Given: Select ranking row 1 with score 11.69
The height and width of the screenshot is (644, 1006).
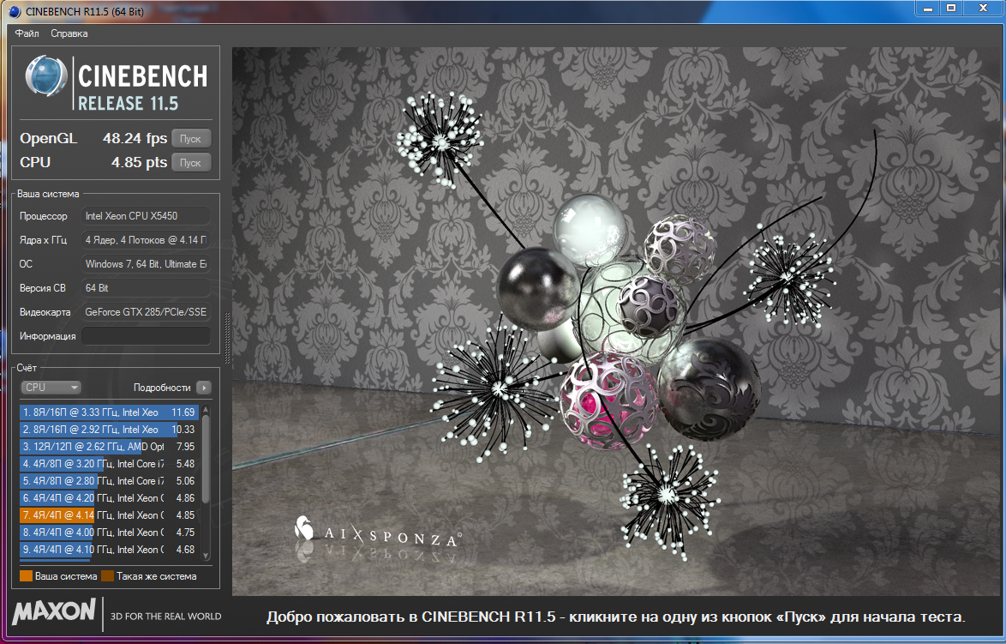Looking at the screenshot, I should 109,412.
